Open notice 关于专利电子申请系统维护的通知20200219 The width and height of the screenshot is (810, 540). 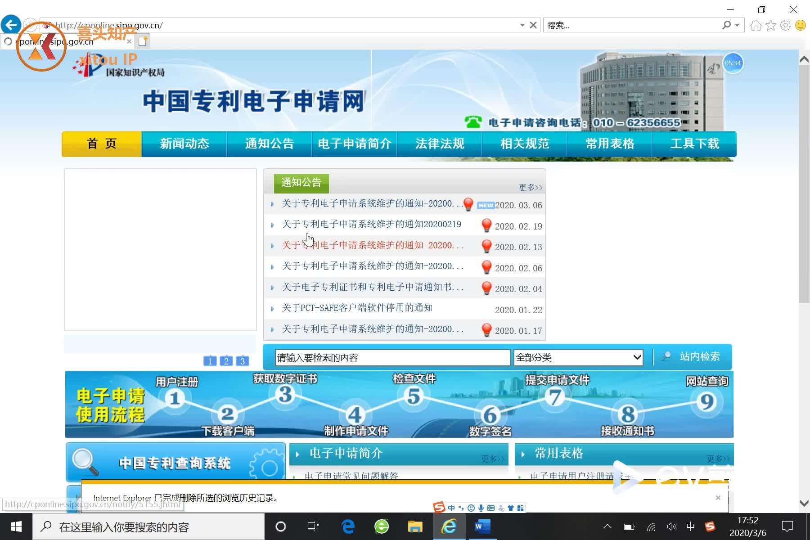pos(371,224)
